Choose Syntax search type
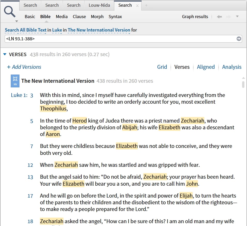The height and width of the screenshot is (226, 247). click(x=115, y=17)
